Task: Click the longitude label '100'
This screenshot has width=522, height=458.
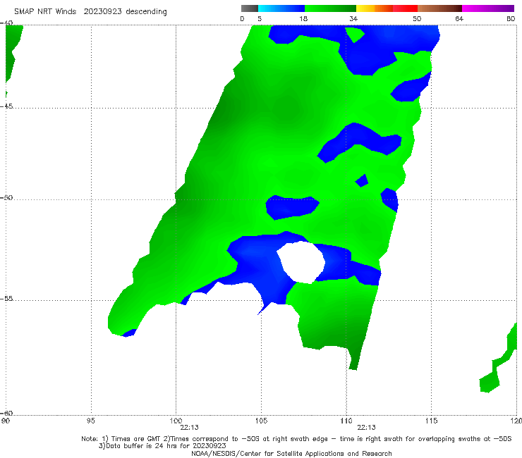Action: (176, 421)
